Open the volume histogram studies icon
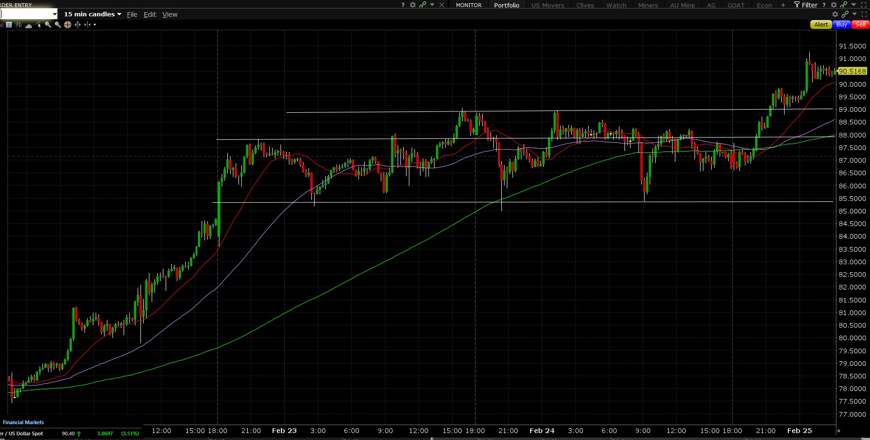The height and width of the screenshot is (440, 870). [x=28, y=25]
